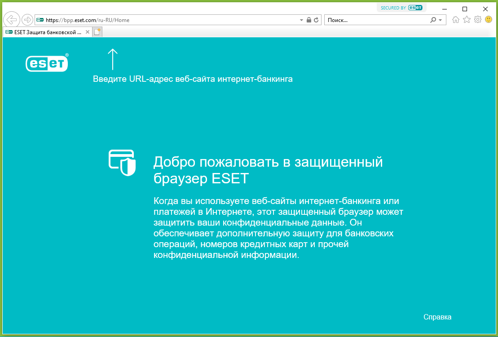Start search with the magnifier icon

(x=433, y=20)
